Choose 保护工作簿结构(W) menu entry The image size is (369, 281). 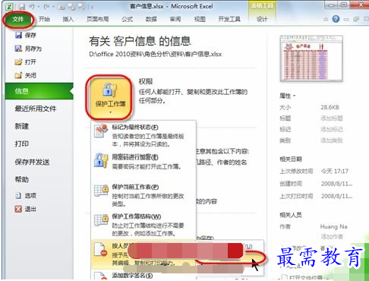pyautogui.click(x=143, y=224)
